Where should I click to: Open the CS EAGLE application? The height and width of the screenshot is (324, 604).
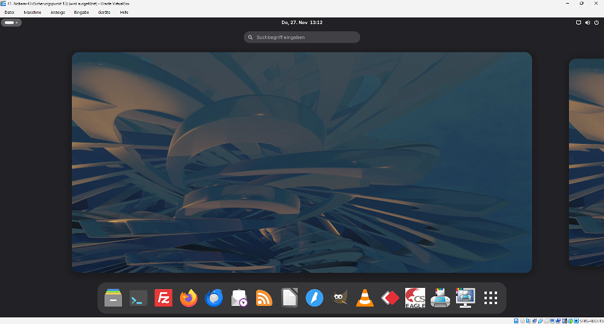[415, 298]
